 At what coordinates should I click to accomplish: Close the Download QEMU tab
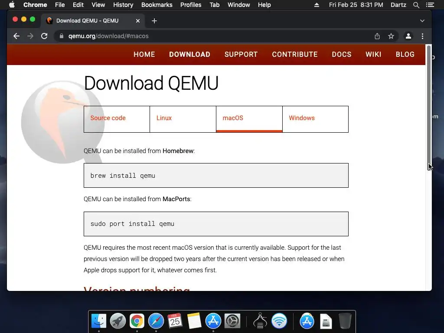click(x=138, y=21)
